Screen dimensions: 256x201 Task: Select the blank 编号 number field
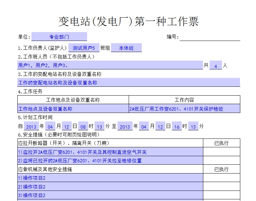click(210, 37)
